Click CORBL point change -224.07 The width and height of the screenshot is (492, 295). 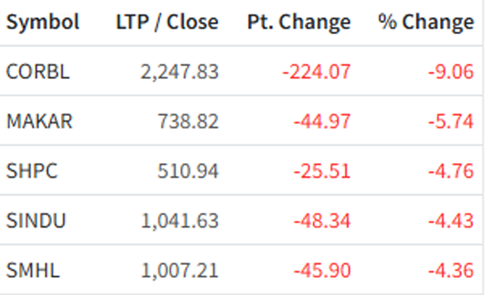point(316,72)
